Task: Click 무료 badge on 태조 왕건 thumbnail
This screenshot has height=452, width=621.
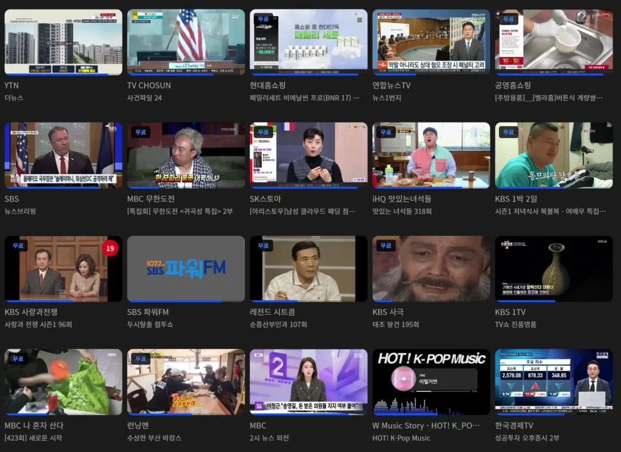Action: 386,246
